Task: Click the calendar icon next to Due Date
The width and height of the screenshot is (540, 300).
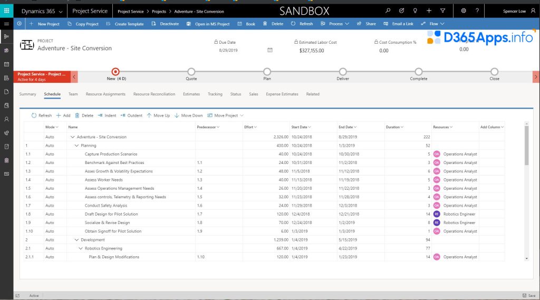Action: [270, 50]
